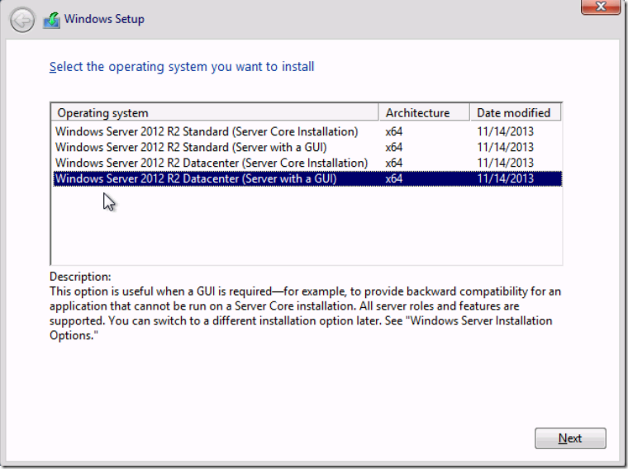Click date 11/14/2013 in Standard Server Core row
Viewport: 628px width, 469px height.
click(x=505, y=131)
